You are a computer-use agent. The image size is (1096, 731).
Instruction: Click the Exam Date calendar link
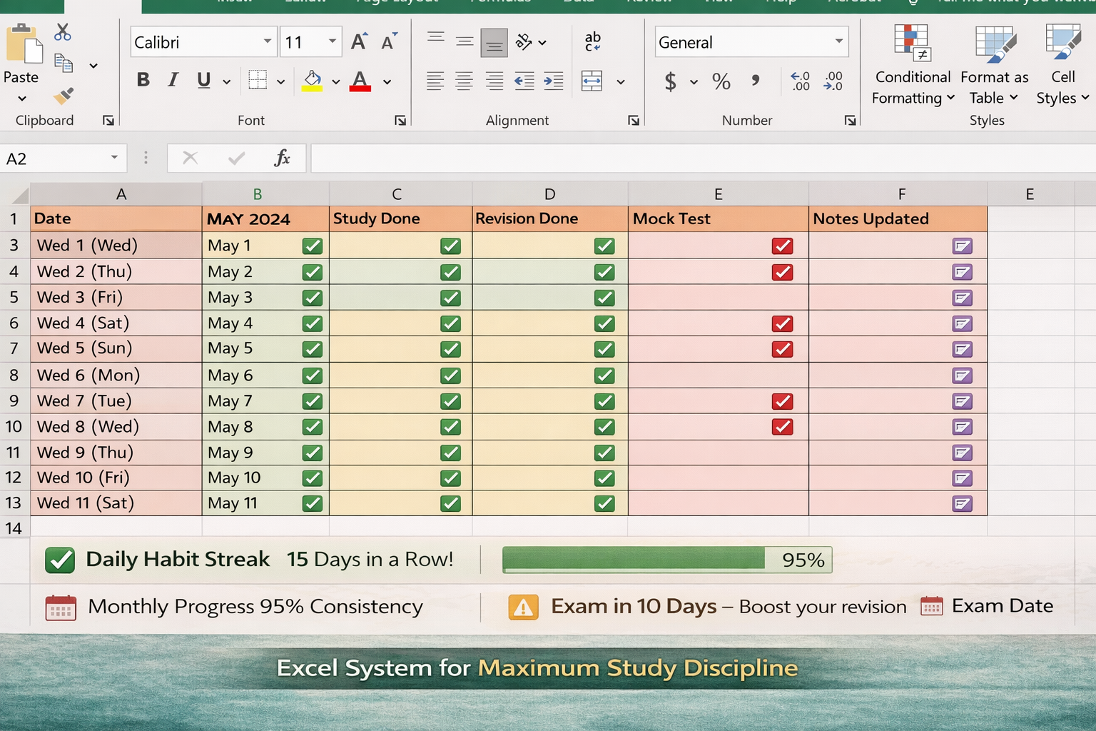[987, 606]
